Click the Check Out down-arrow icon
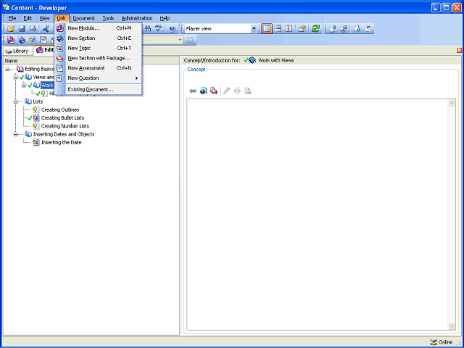This screenshot has width=464, height=348. (357, 29)
